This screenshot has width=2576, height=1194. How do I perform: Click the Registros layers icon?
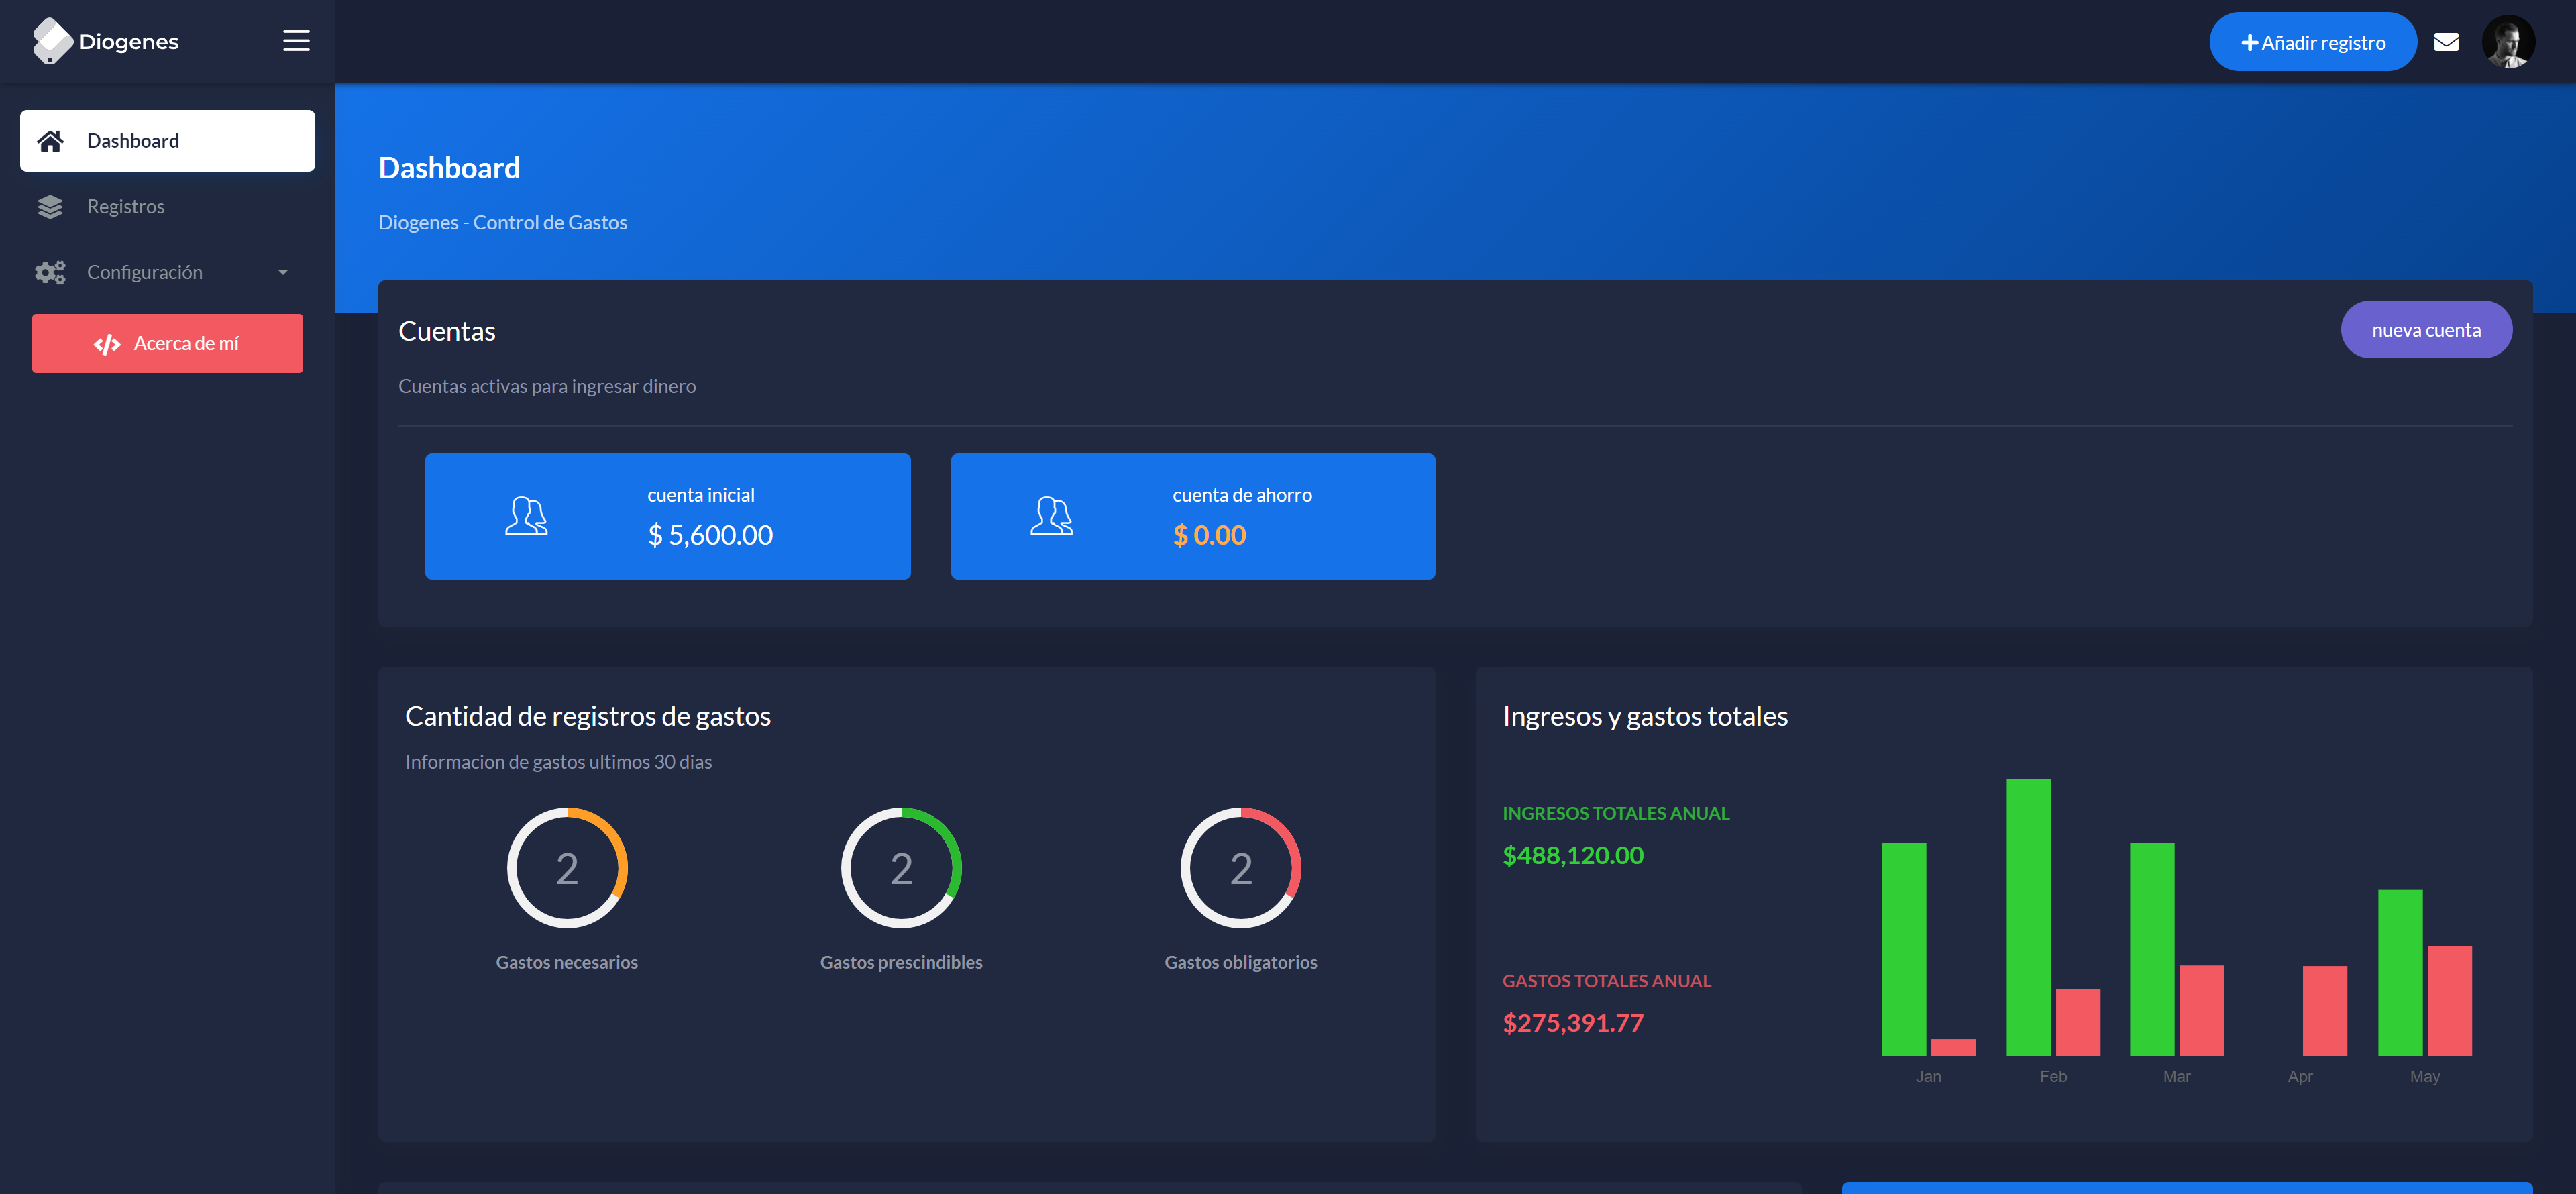click(x=50, y=207)
